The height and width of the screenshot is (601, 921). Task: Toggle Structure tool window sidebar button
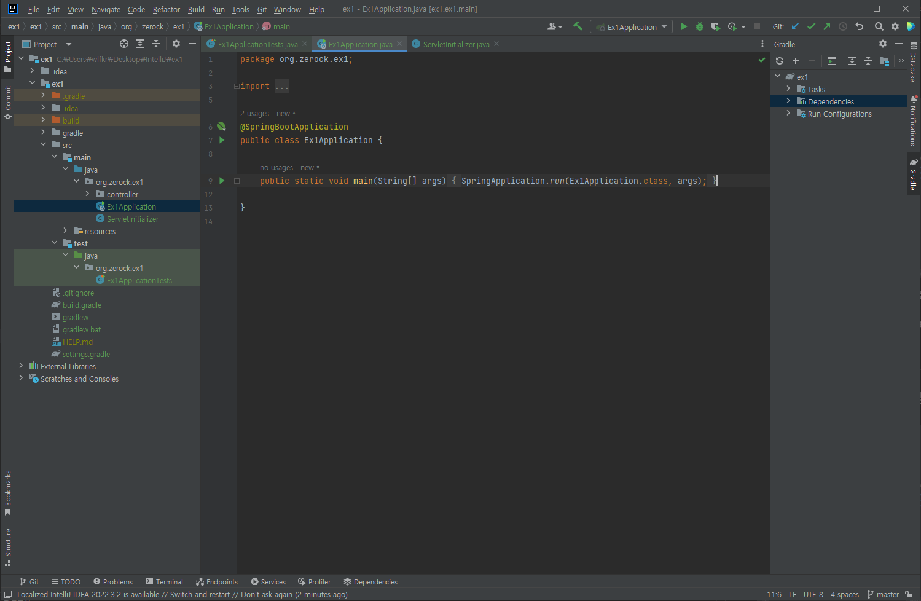click(7, 547)
